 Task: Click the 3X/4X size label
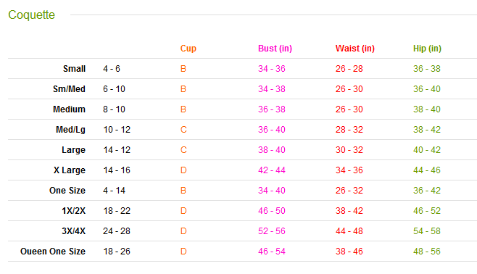74,231
